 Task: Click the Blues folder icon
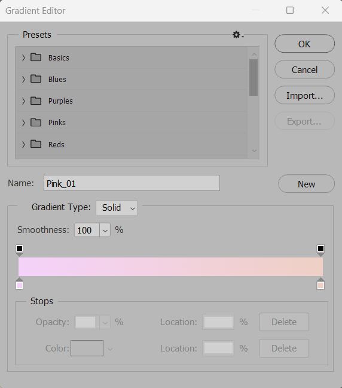point(36,79)
